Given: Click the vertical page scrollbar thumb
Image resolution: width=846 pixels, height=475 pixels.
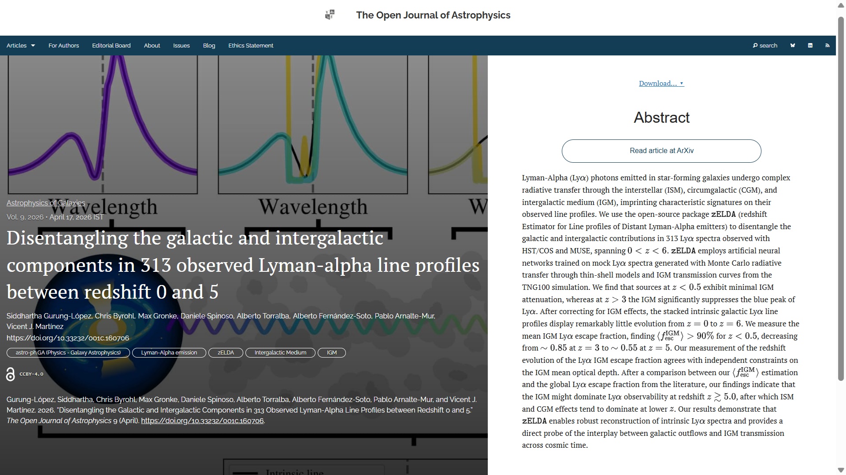Looking at the screenshot, I should pos(841,198).
